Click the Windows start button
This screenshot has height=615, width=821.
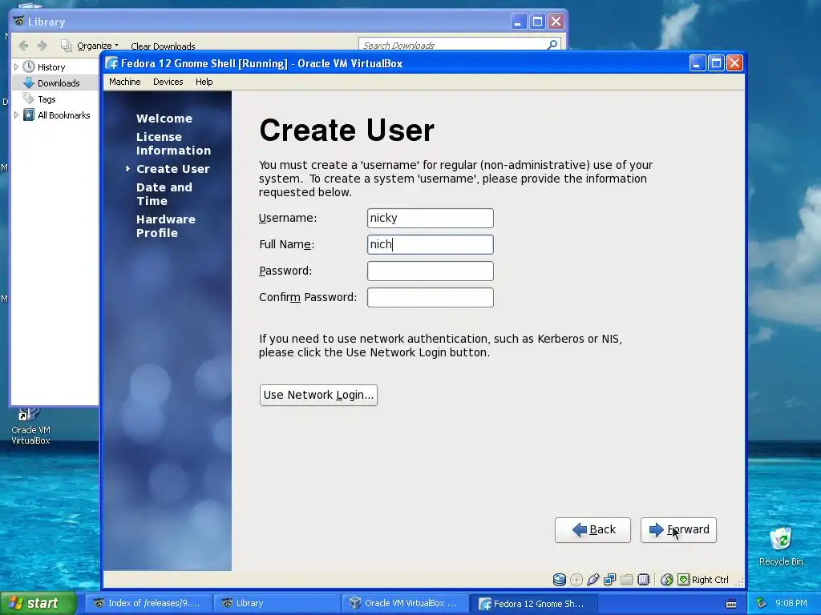tap(38, 603)
